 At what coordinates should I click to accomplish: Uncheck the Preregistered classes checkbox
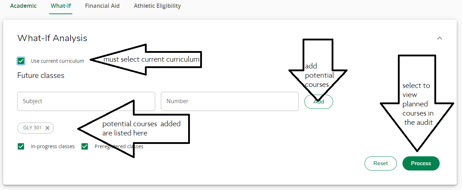85,146
